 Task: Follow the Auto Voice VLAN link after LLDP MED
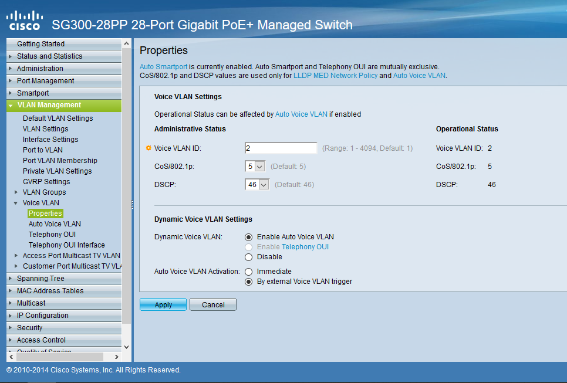(419, 76)
